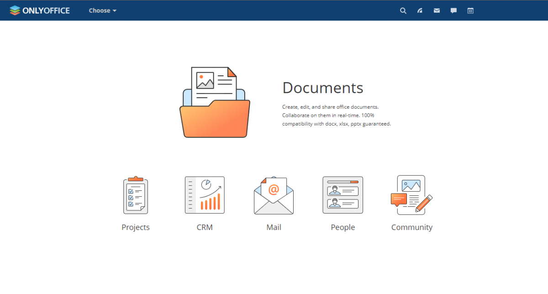
Task: Open search with the magnifier icon
Action: click(403, 10)
